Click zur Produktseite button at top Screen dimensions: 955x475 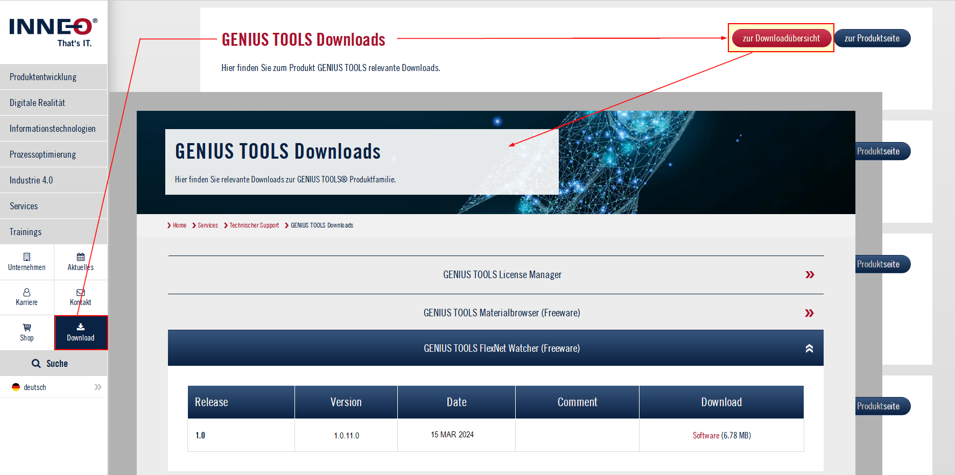(872, 38)
